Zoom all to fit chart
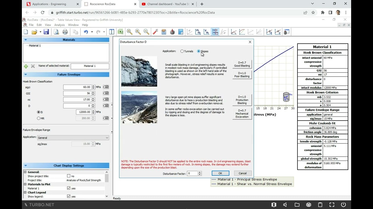The image size is (373, 209). click(129, 32)
